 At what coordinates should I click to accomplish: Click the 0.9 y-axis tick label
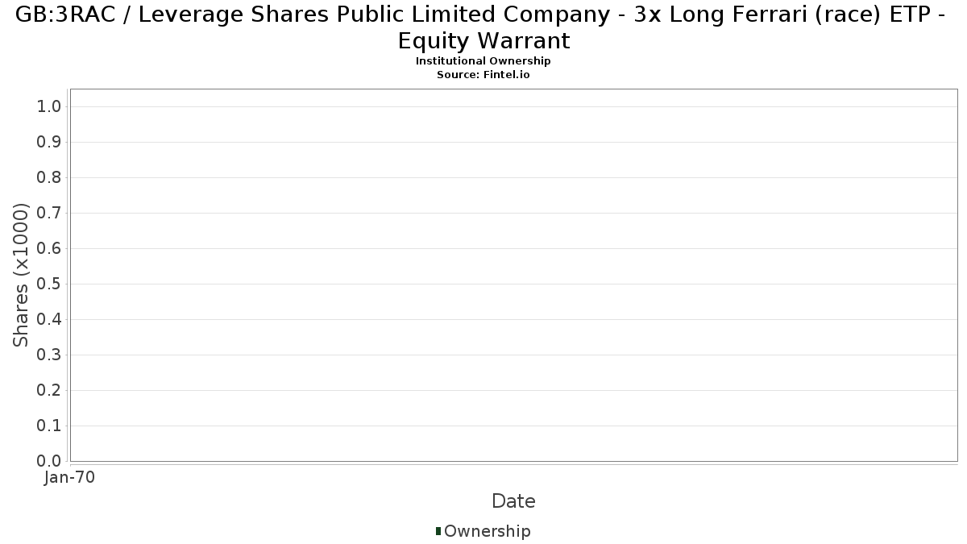tap(49, 143)
